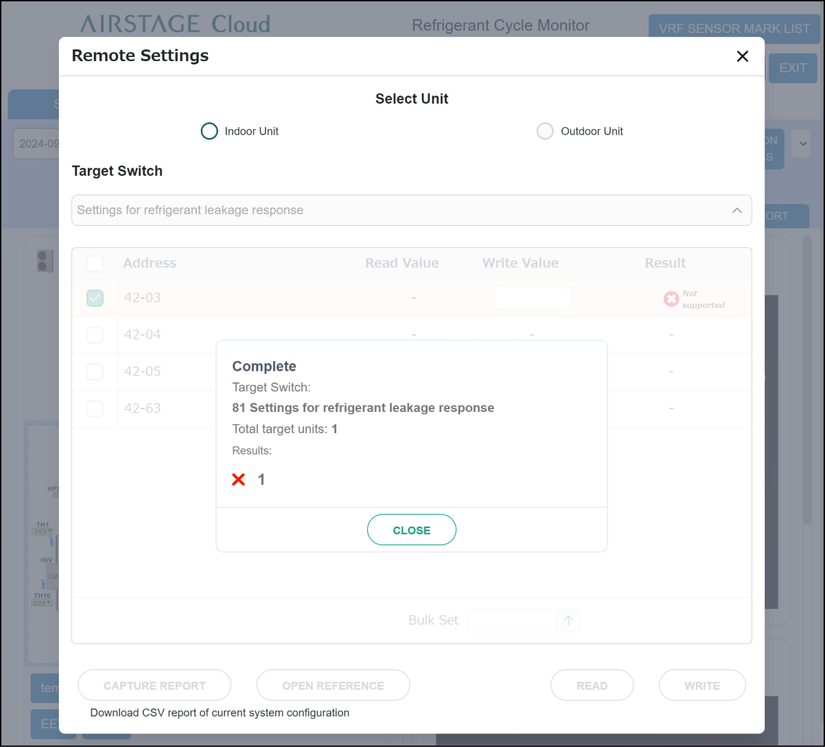Viewport: 825px width, 747px height.
Task: Click the OPEN REFERENCE button
Action: coord(333,685)
